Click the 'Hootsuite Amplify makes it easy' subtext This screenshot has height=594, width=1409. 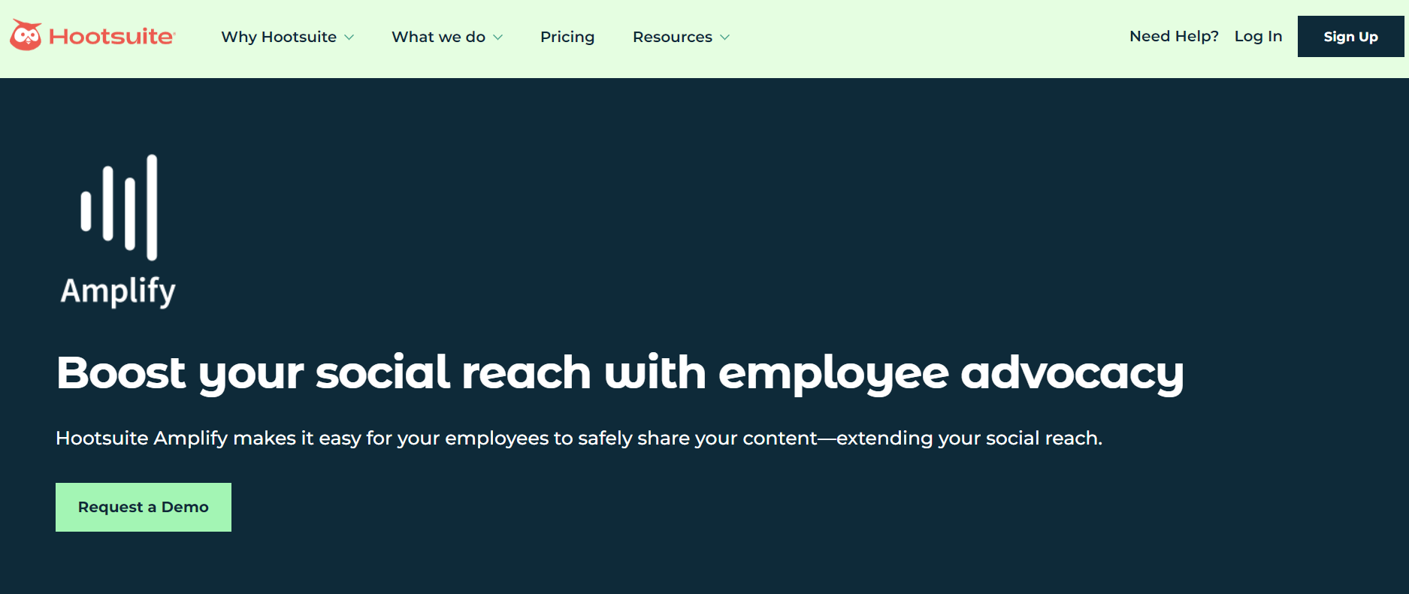coord(579,438)
